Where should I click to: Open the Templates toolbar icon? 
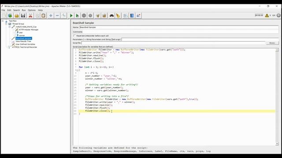[10, 16]
